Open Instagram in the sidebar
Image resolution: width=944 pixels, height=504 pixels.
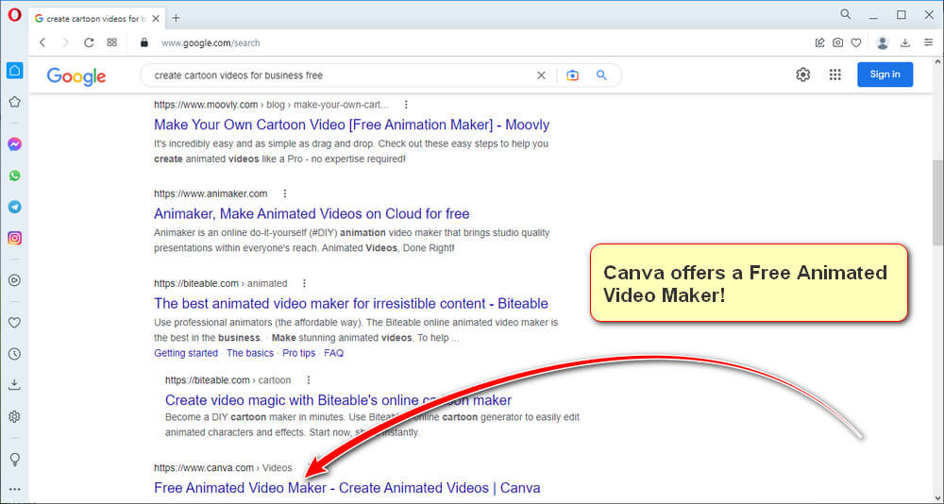click(x=14, y=238)
